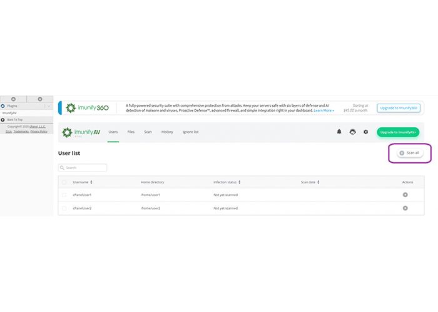
Task: Start scan for cPanelUser1 with play icon
Action: (x=405, y=195)
